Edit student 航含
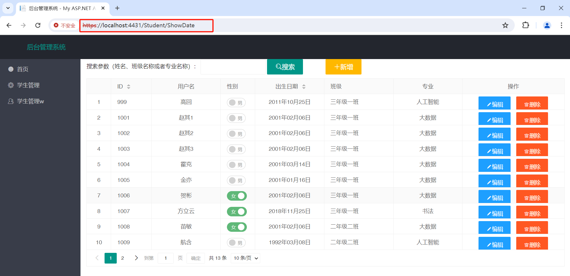570x276 pixels. 494,243
